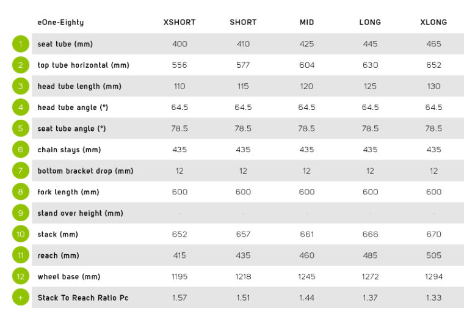Image resolution: width=464 pixels, height=322 pixels.
Task: Click the green circle numbered 1
Action: click(x=21, y=44)
